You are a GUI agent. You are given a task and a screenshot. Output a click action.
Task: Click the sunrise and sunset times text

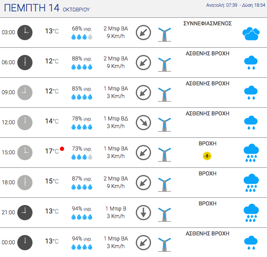click(236, 5)
